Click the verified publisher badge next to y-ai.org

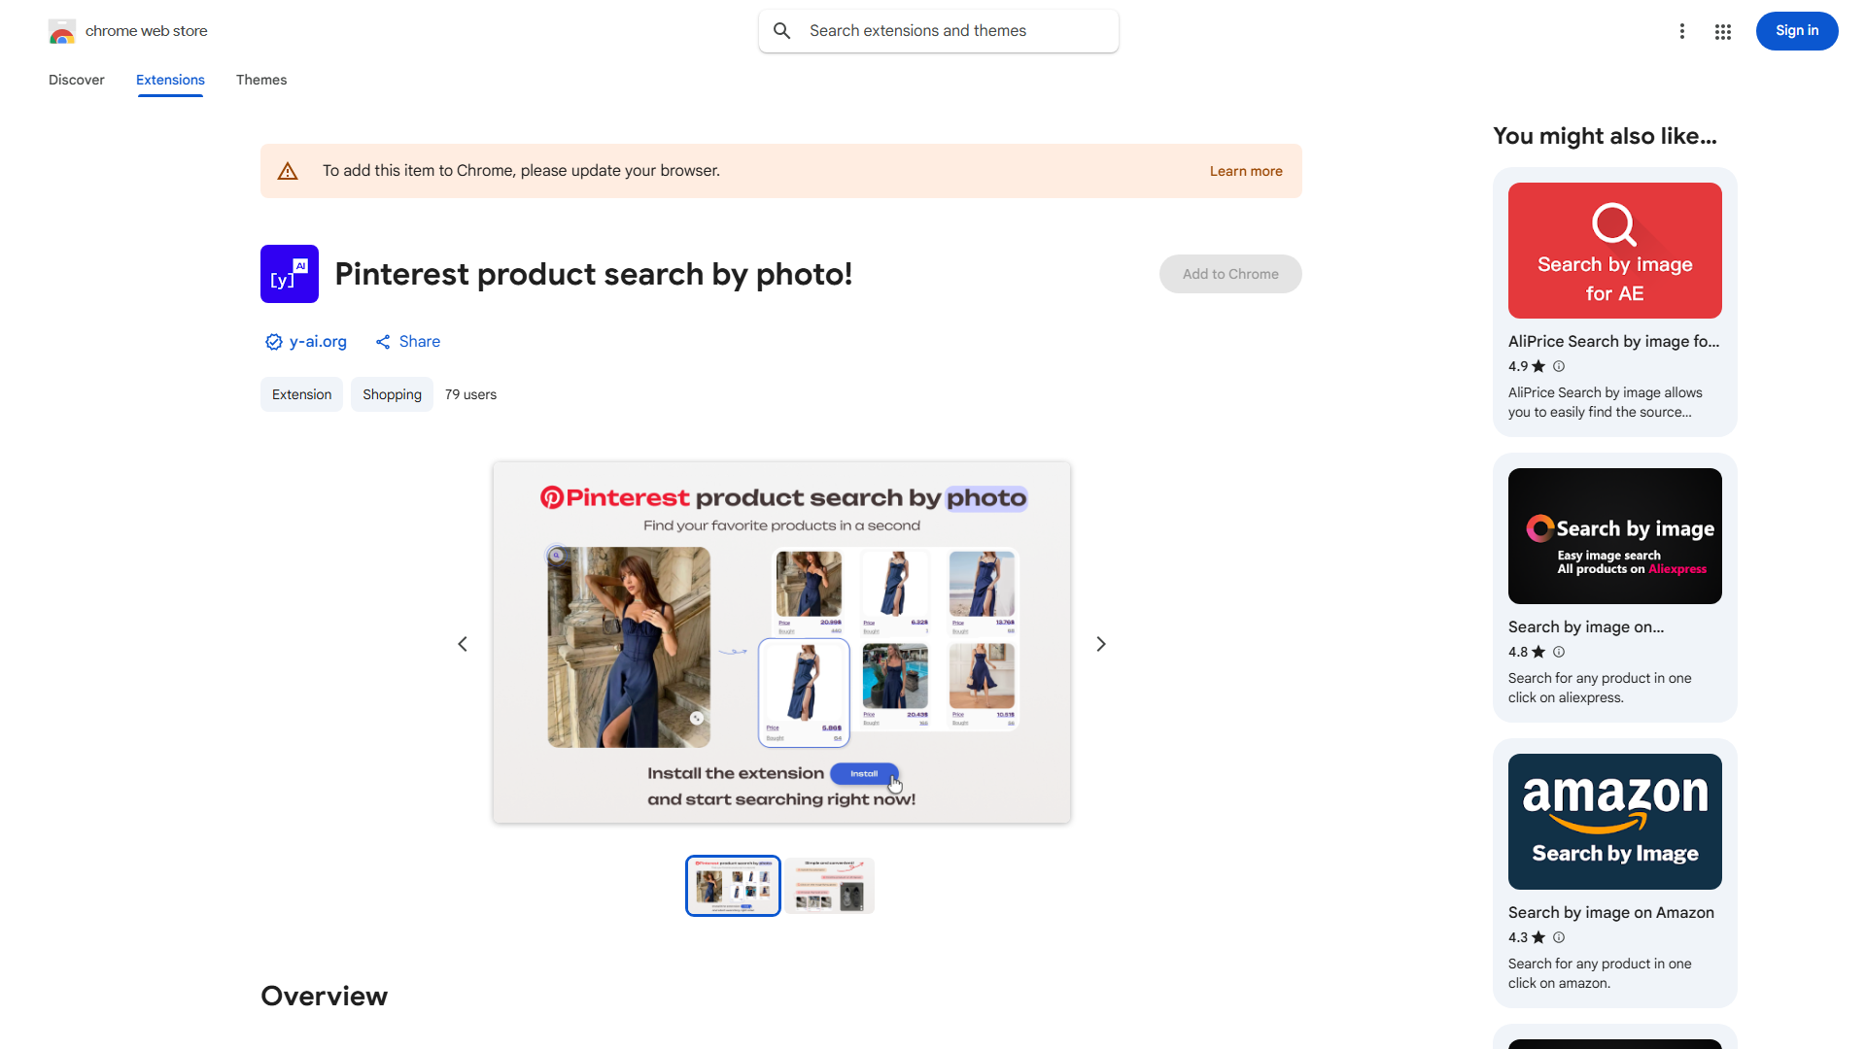tap(273, 342)
